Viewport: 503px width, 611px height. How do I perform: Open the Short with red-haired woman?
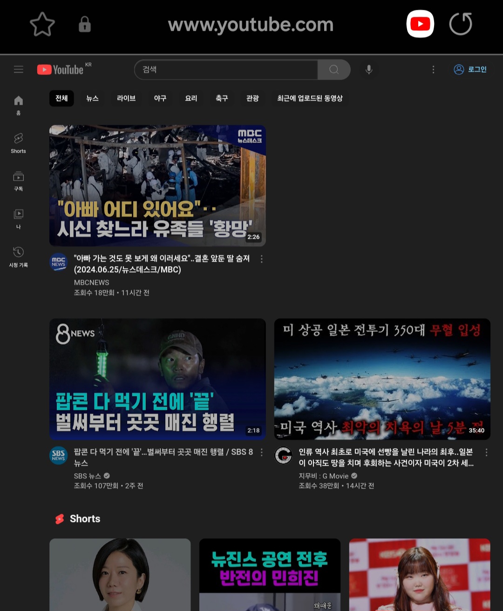tap(420, 575)
